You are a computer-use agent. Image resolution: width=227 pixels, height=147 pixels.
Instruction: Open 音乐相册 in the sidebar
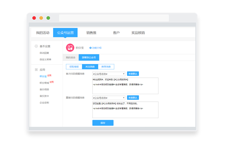[x=44, y=90]
